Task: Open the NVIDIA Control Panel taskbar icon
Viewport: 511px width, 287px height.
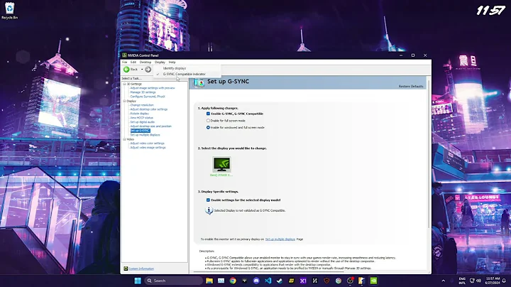Action: click(373, 281)
